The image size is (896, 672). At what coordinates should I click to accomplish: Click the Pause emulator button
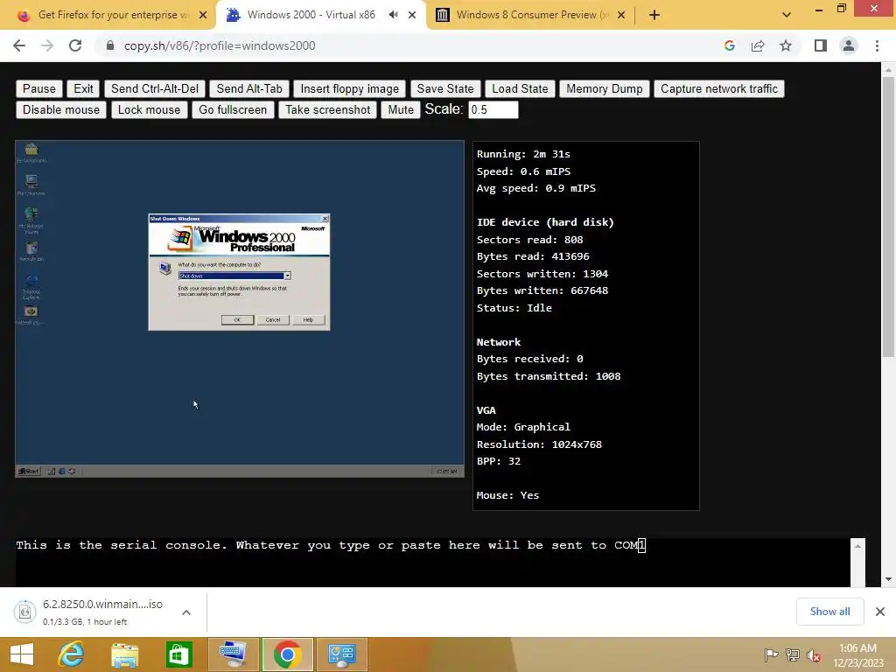tap(38, 88)
